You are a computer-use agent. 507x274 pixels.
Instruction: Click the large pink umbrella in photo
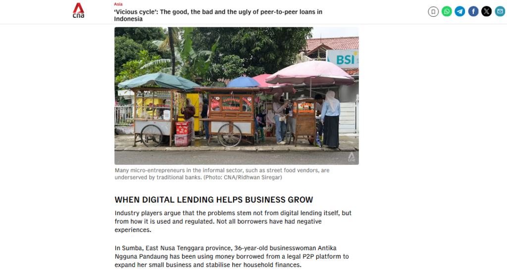310,73
